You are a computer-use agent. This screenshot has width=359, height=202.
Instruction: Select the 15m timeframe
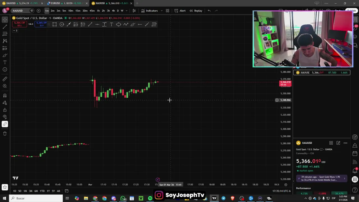tap(78, 11)
